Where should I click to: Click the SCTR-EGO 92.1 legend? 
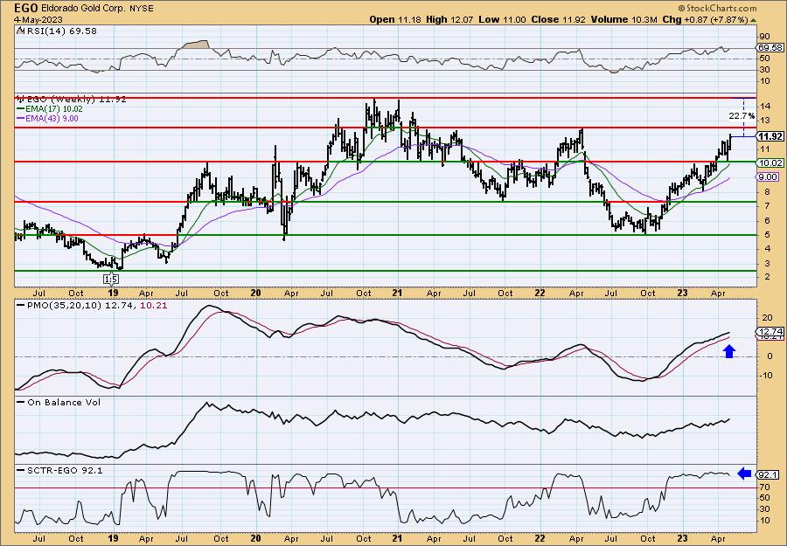pyautogui.click(x=60, y=471)
